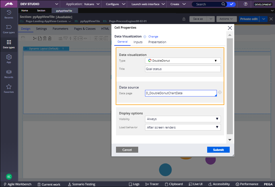Switch to the Presentation tab

click(157, 42)
